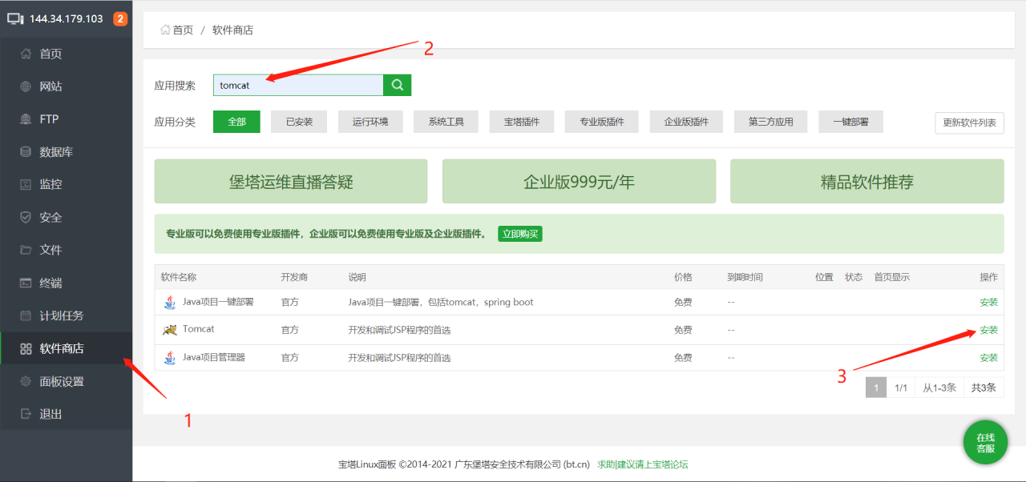Click the 首页 breadcrumb link
The image size is (1026, 482).
click(182, 29)
